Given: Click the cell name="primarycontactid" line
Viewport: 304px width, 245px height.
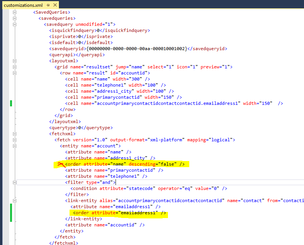Looking at the screenshot, I should (x=123, y=97).
